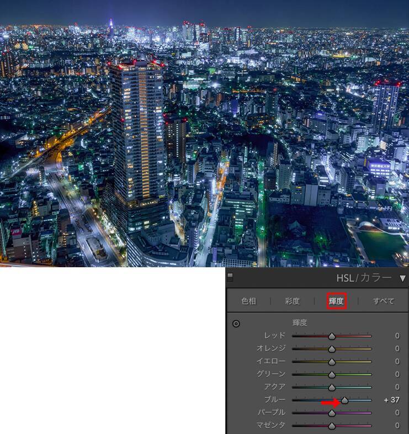Click the イエロー luminance slider handle
Screen dimensions: 409x434
coord(332,362)
